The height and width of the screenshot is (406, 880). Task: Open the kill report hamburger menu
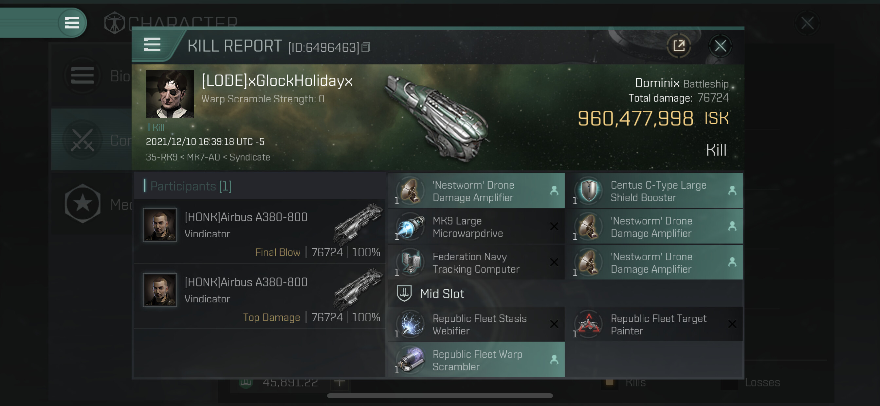(x=152, y=45)
